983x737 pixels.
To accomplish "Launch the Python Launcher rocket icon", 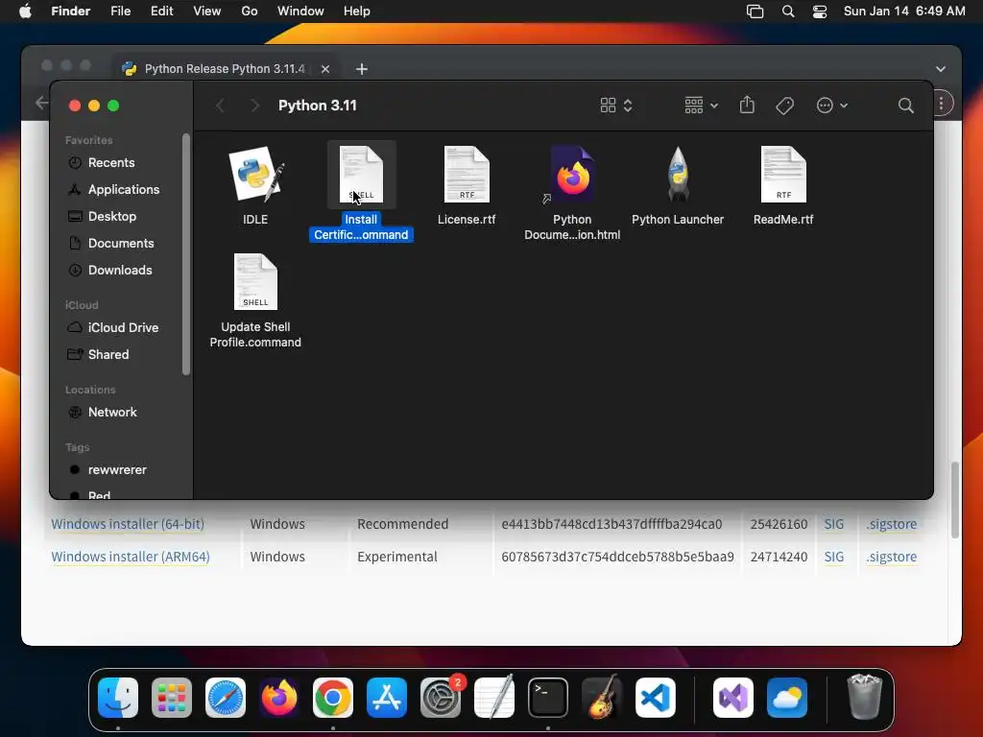I will [x=678, y=175].
